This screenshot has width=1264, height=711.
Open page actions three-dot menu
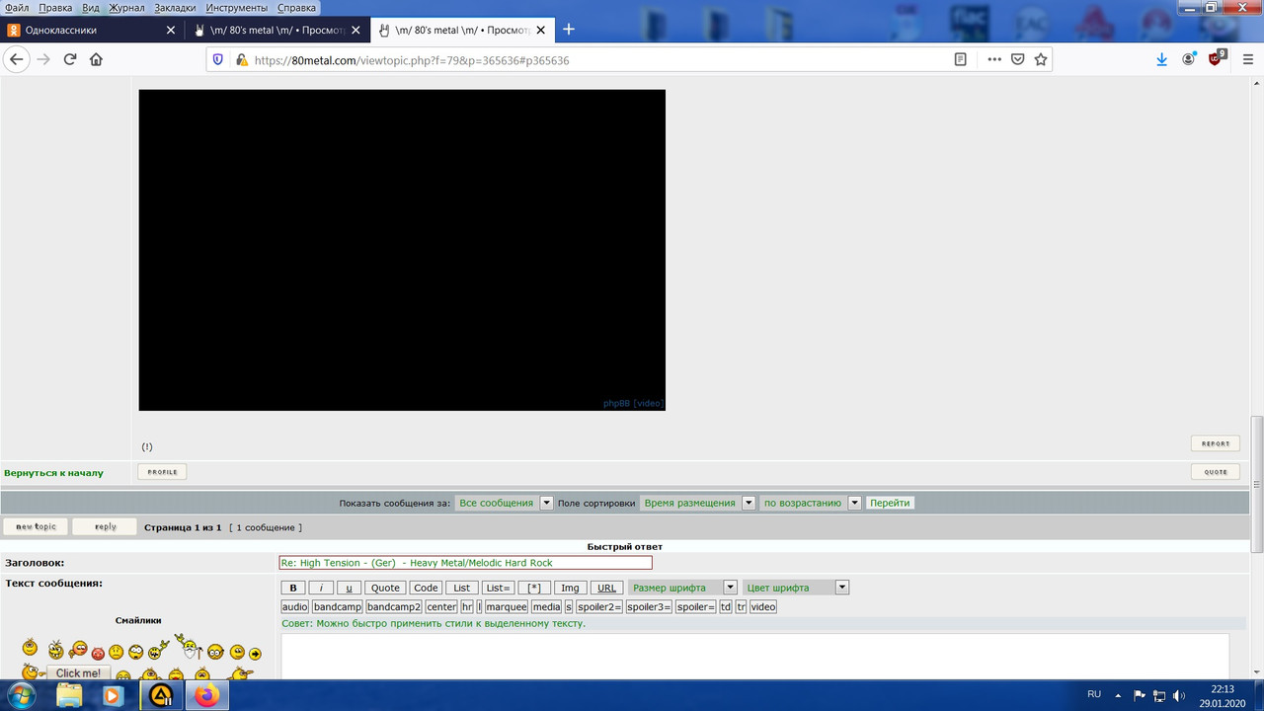(x=994, y=59)
